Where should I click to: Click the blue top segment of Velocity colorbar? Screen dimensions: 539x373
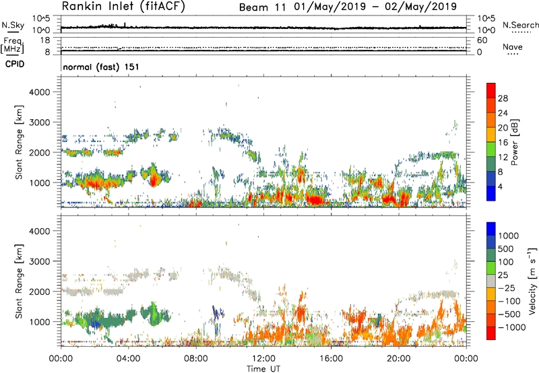click(491, 229)
